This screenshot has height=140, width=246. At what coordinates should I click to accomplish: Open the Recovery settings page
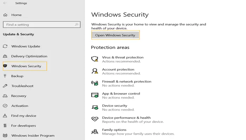(x=19, y=96)
